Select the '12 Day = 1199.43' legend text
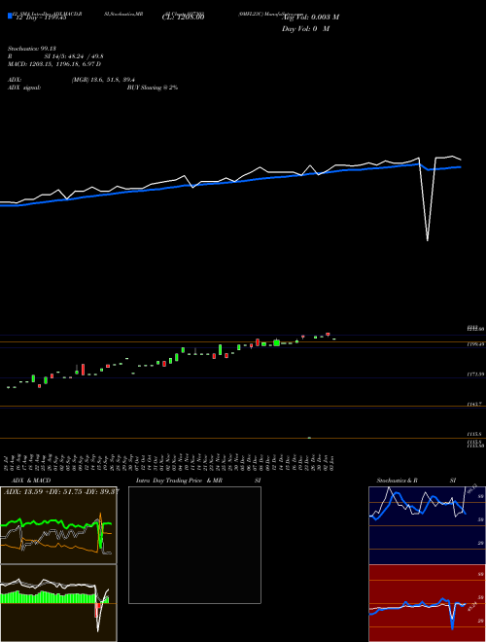486x642 pixels. coord(41,18)
